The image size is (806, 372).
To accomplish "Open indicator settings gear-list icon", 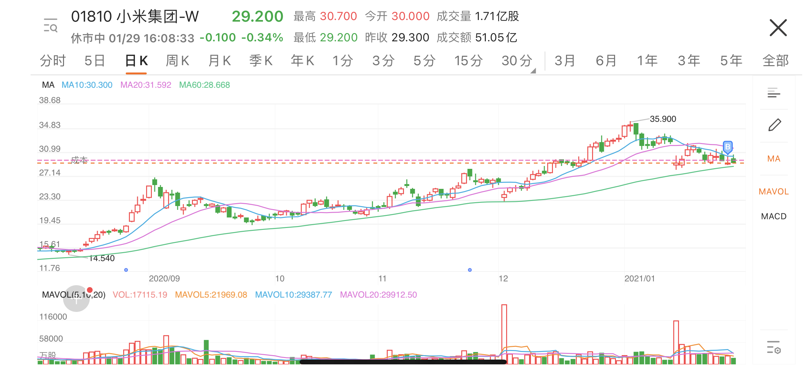I will (x=774, y=347).
